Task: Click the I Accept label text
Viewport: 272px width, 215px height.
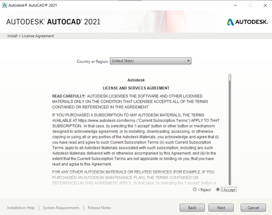Action: [229, 189]
